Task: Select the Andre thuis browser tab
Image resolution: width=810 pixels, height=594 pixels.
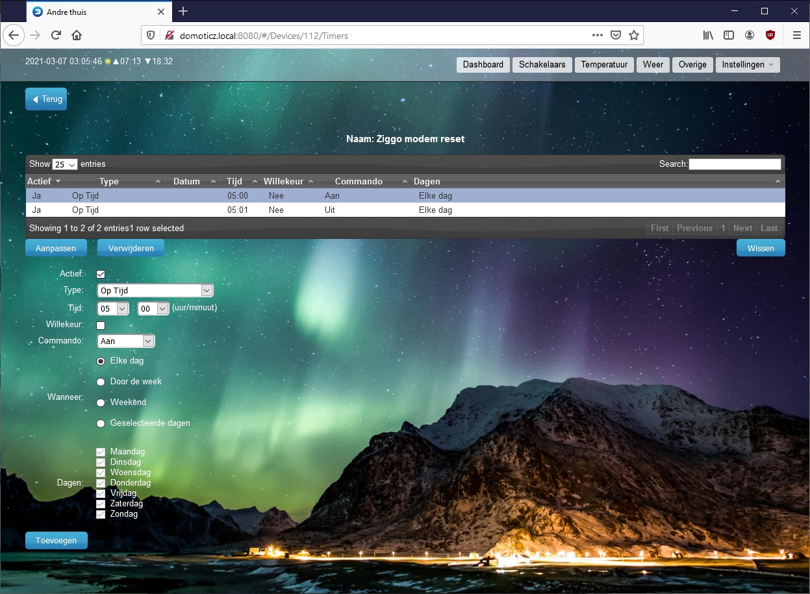Action: pyautogui.click(x=99, y=12)
